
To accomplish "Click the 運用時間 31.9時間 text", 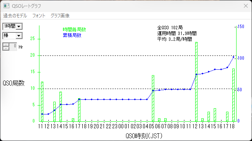I will point(177,34).
